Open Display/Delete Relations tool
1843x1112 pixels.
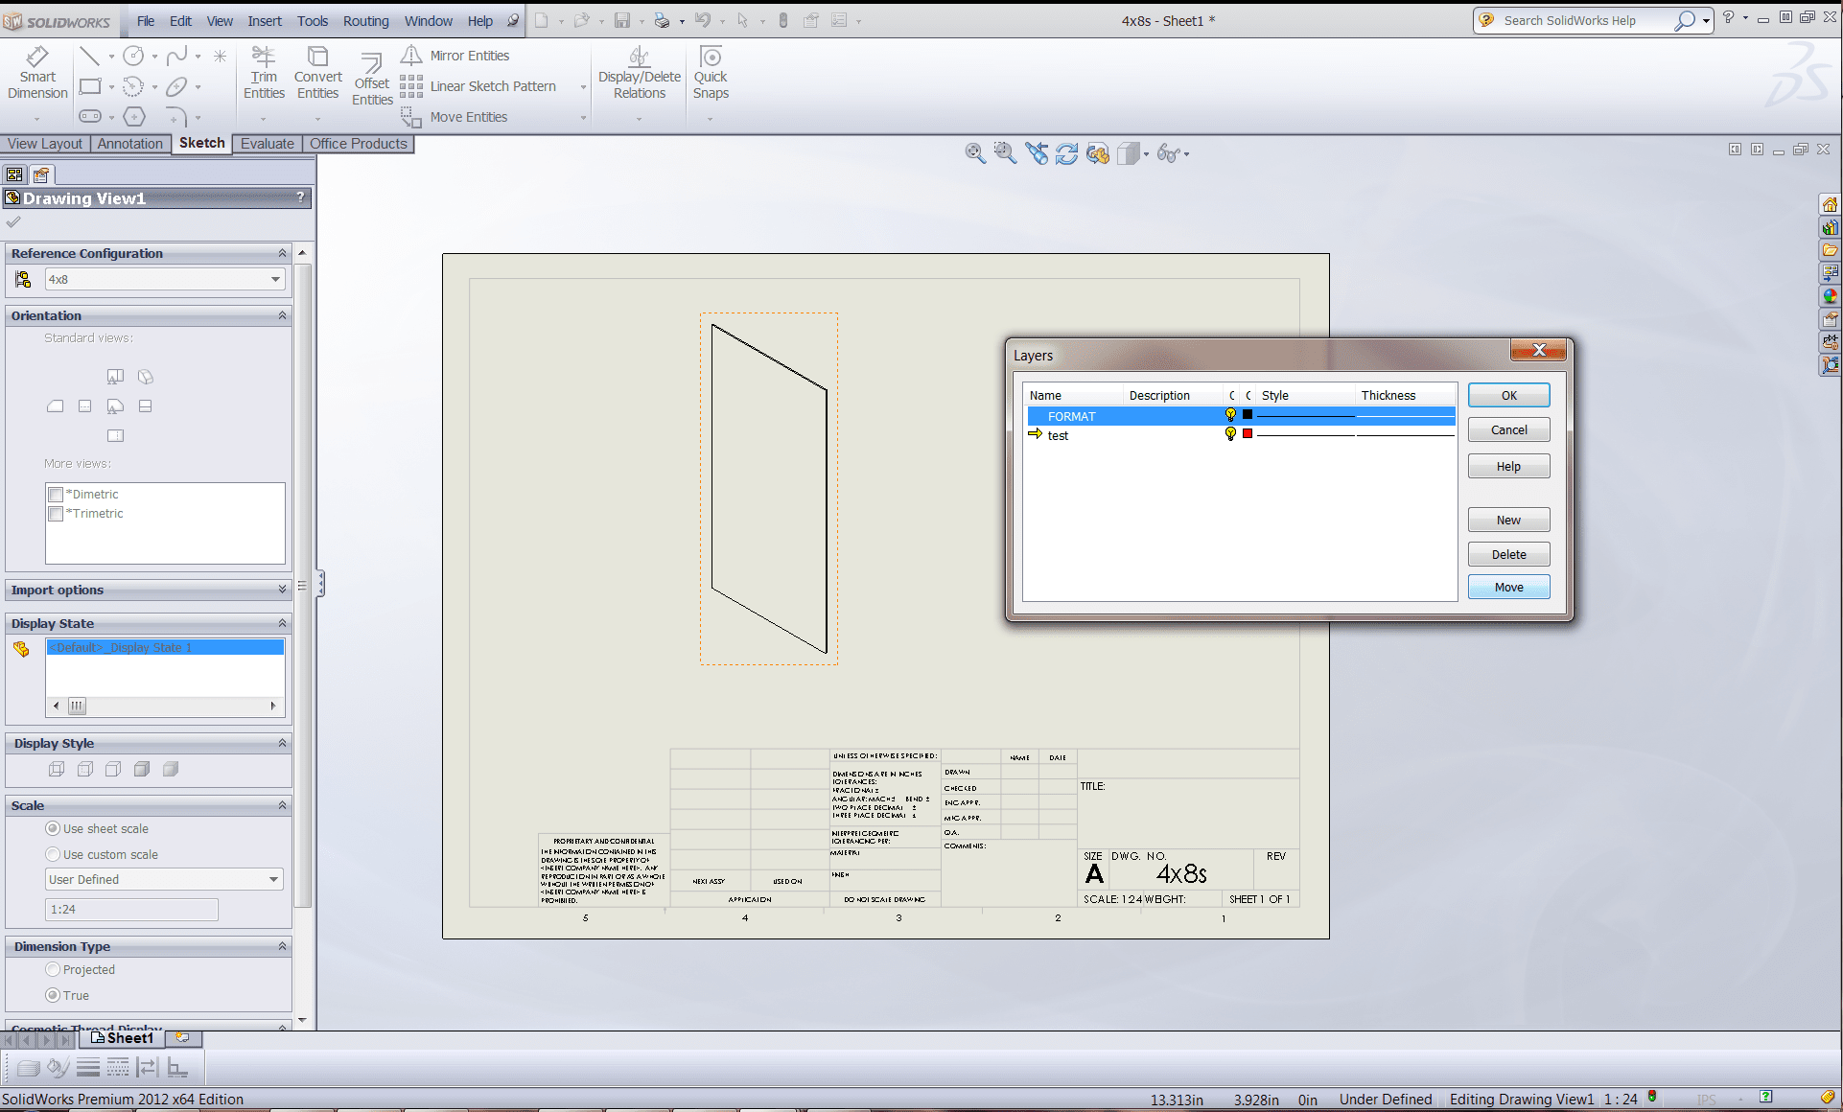[640, 73]
